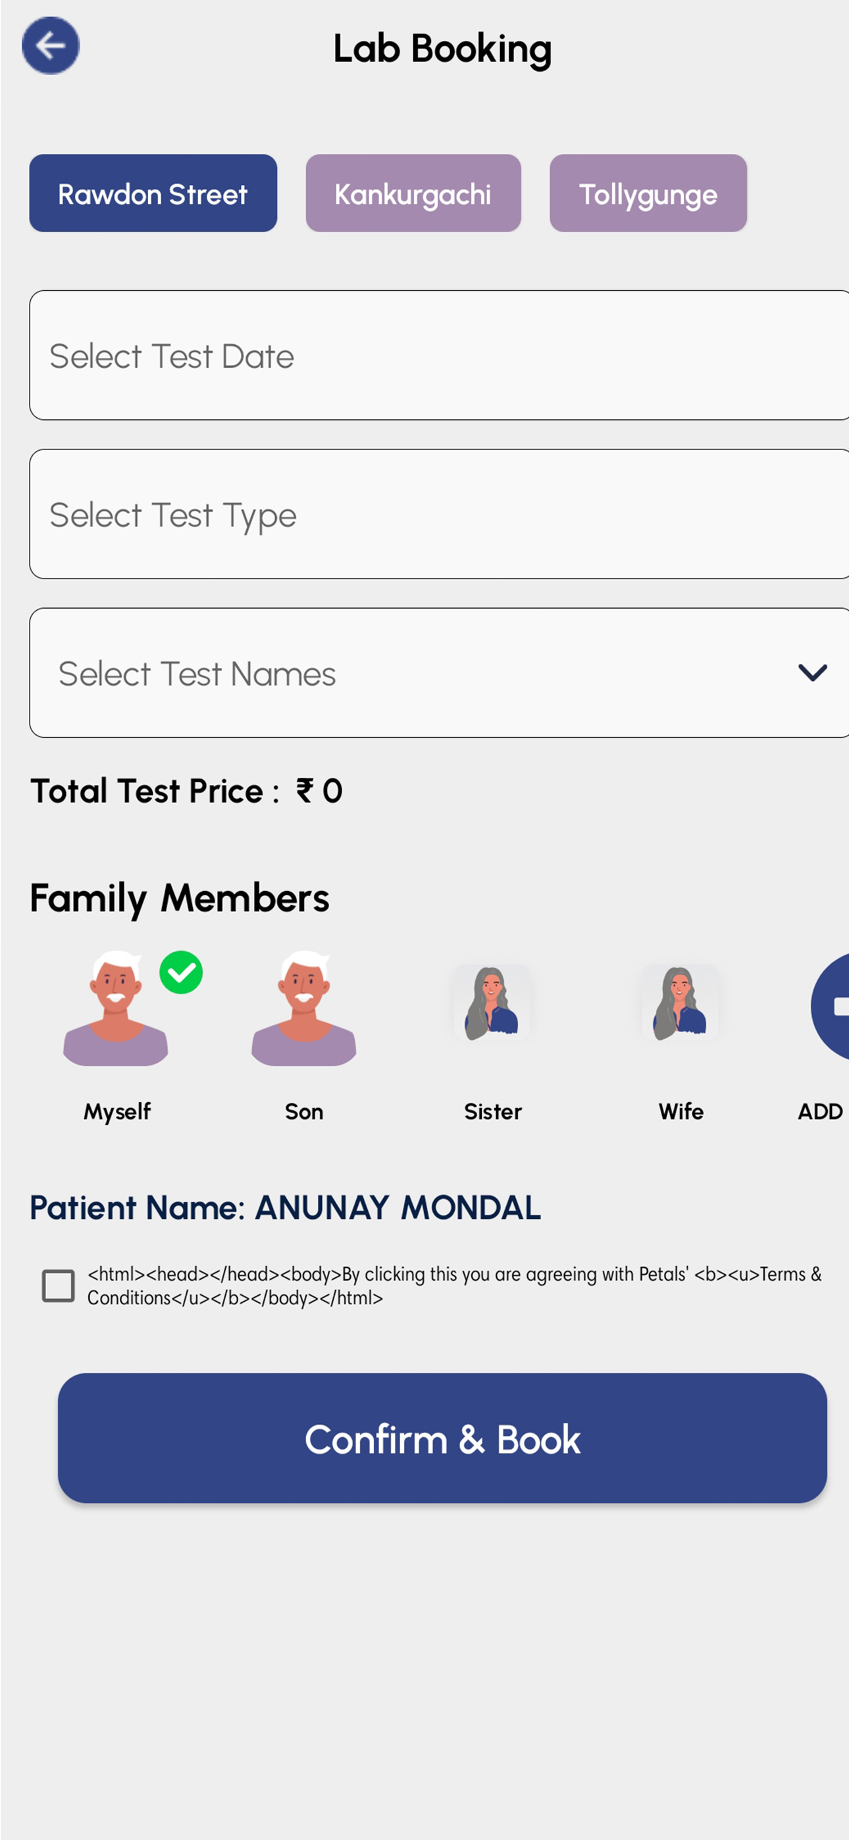The image size is (849, 1840).
Task: Click the Terms & Conditions agreement text
Action: click(x=455, y=1286)
